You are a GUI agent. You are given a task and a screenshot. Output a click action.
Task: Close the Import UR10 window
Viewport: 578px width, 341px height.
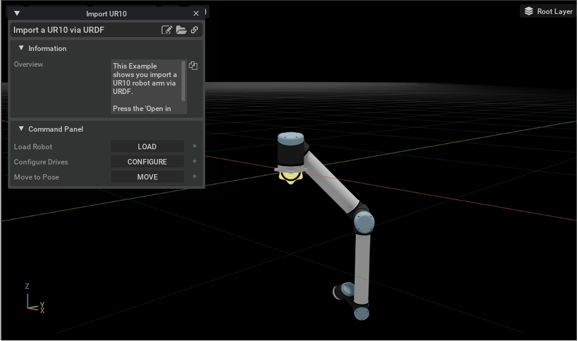(x=196, y=13)
